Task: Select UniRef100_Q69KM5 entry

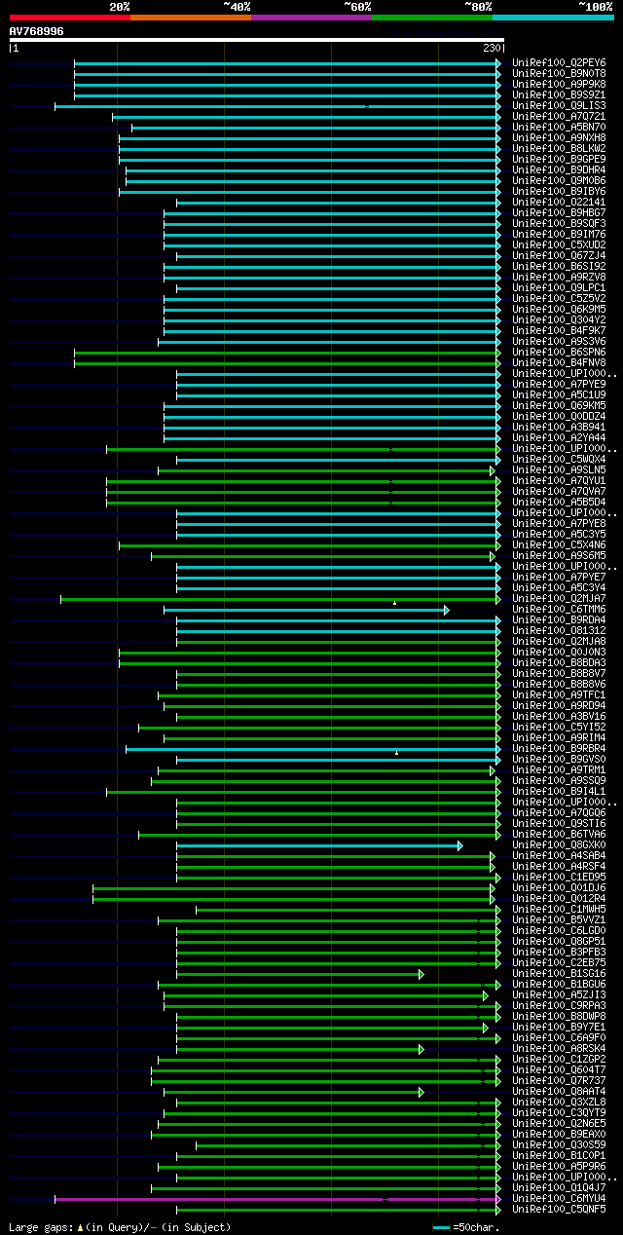Action: (559, 406)
